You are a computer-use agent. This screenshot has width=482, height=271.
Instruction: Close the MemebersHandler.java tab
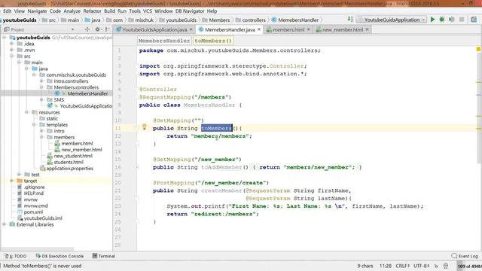[259, 29]
